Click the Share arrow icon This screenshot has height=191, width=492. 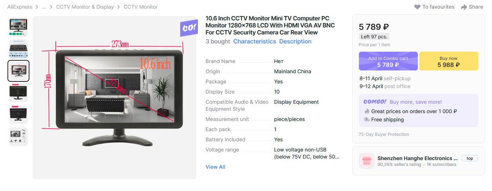click(x=464, y=7)
